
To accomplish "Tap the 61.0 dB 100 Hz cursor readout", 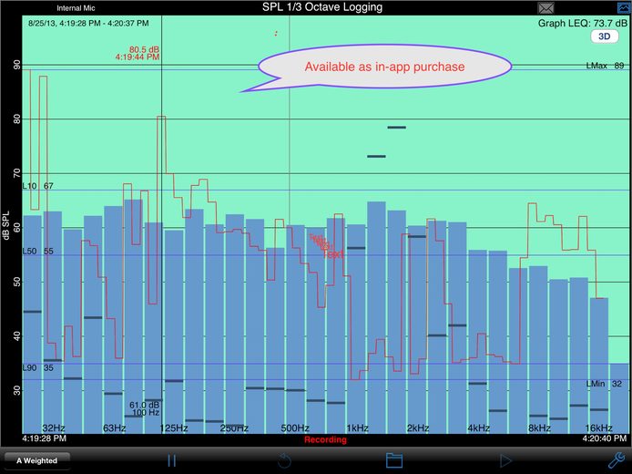I will point(144,408).
